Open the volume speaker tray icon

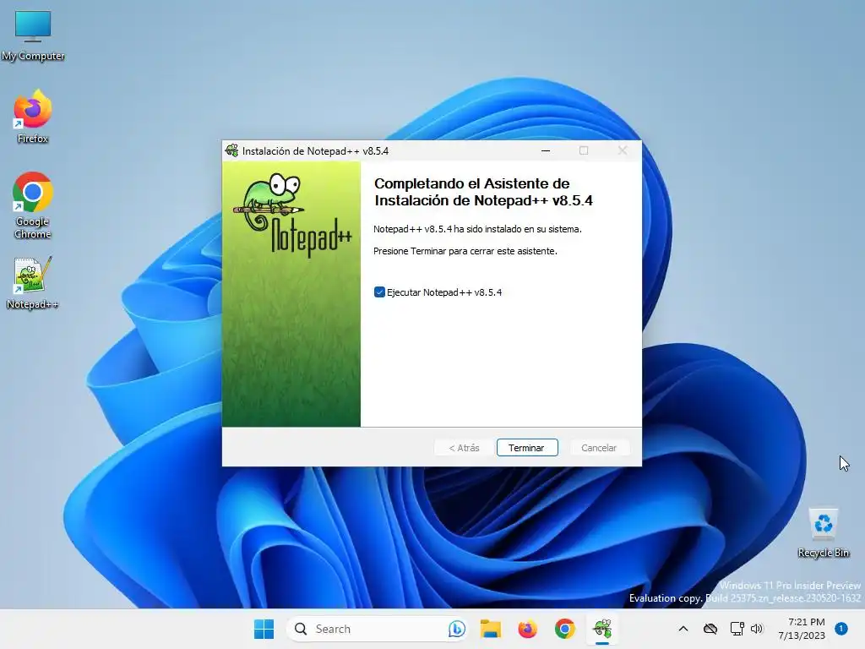pos(756,629)
